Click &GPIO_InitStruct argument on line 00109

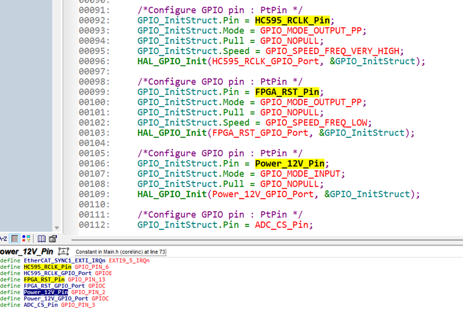[x=367, y=195]
